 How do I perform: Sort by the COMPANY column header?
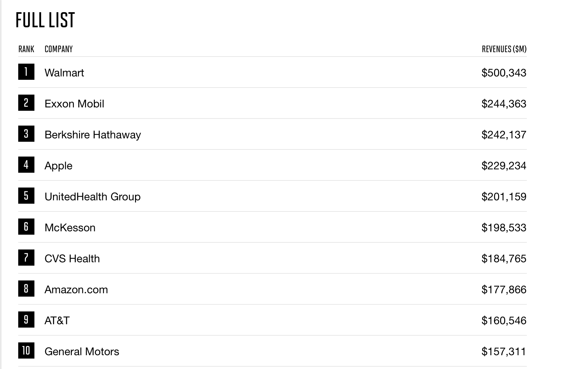59,49
